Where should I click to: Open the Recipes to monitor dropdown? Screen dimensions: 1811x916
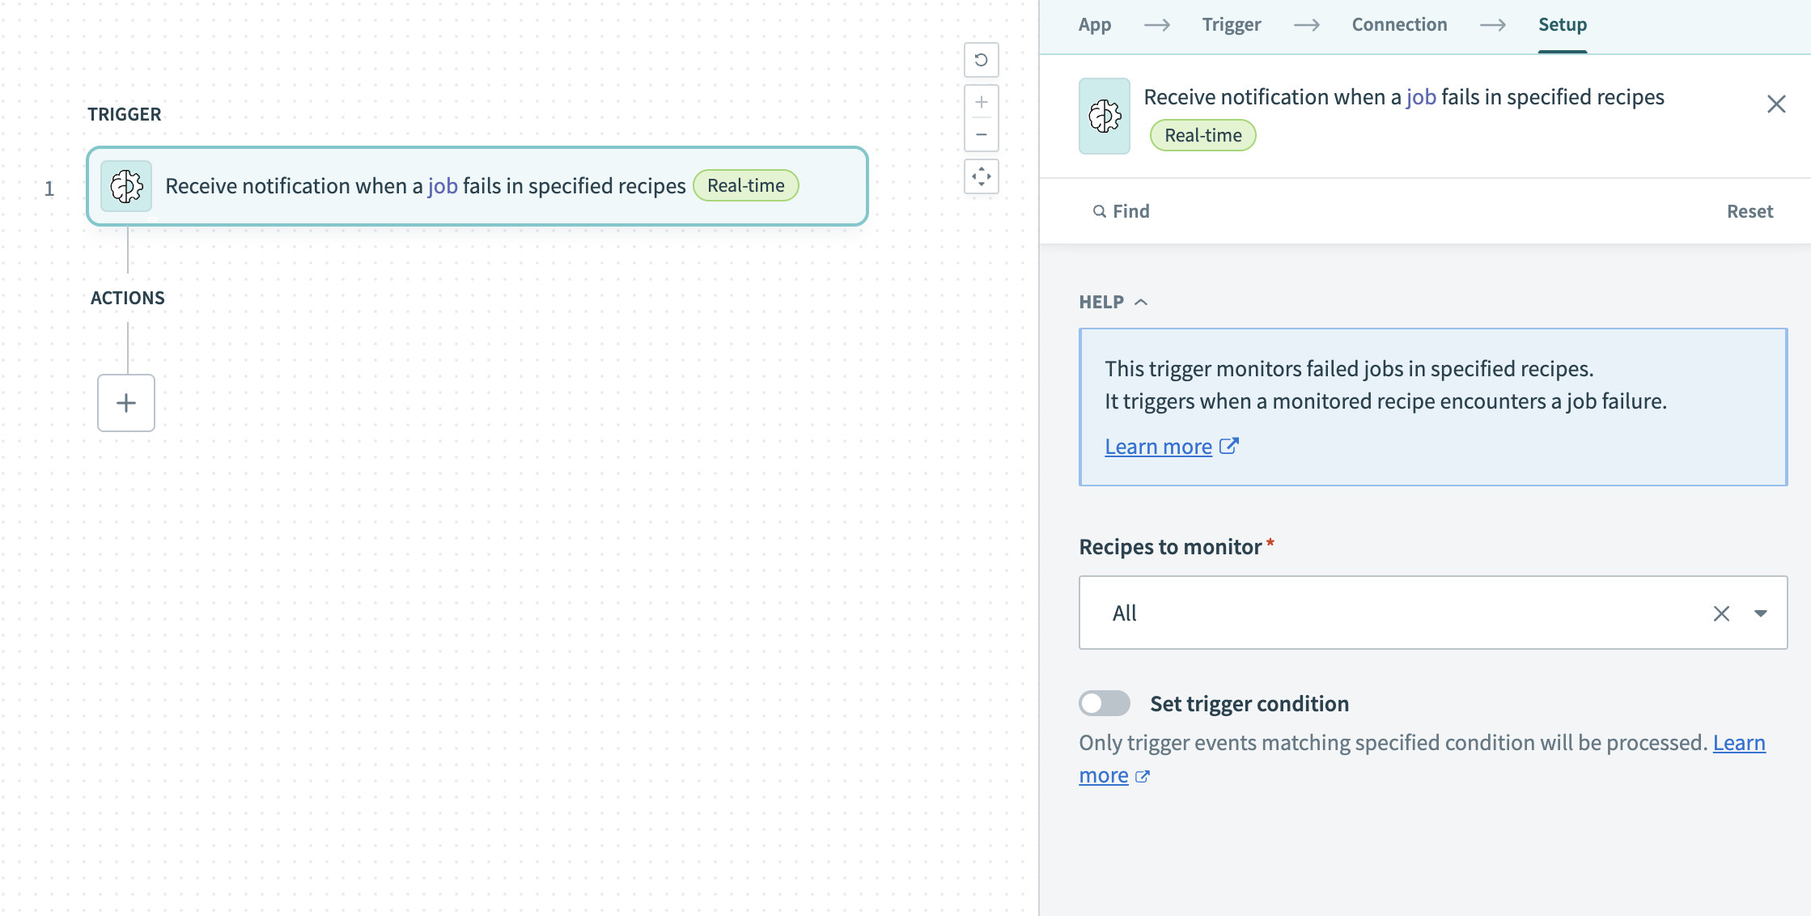[x=1376, y=613]
